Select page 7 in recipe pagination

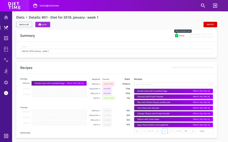coord(172,131)
